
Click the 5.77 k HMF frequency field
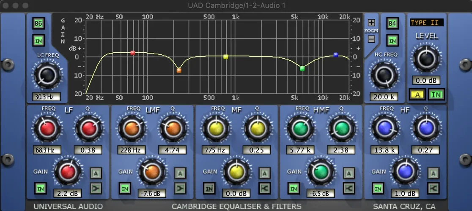coord(300,150)
